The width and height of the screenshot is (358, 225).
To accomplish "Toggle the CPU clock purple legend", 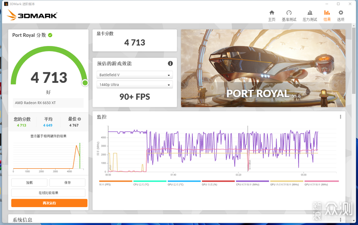I will point(253,181).
